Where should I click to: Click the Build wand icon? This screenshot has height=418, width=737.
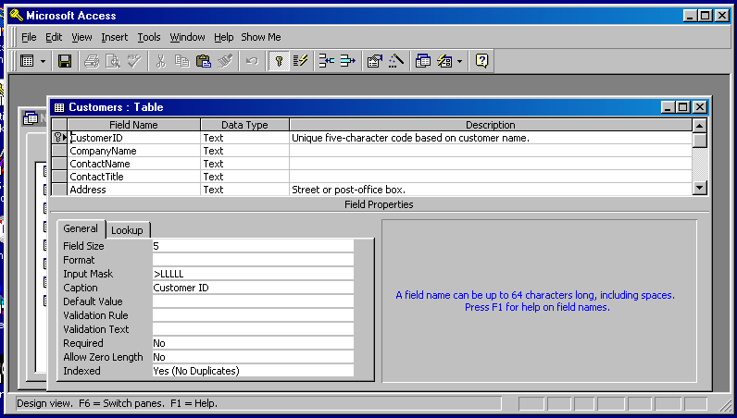pos(395,61)
